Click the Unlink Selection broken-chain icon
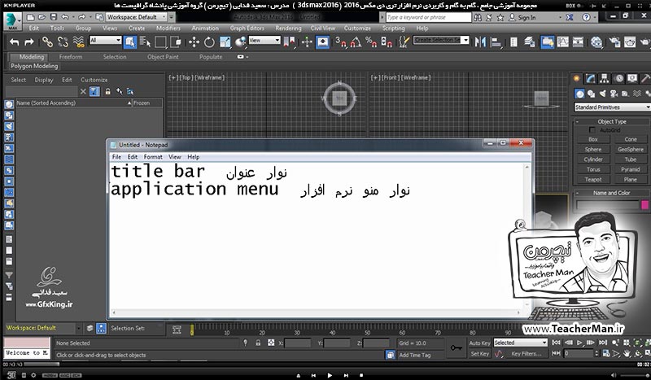This screenshot has height=380, width=651. point(63,41)
